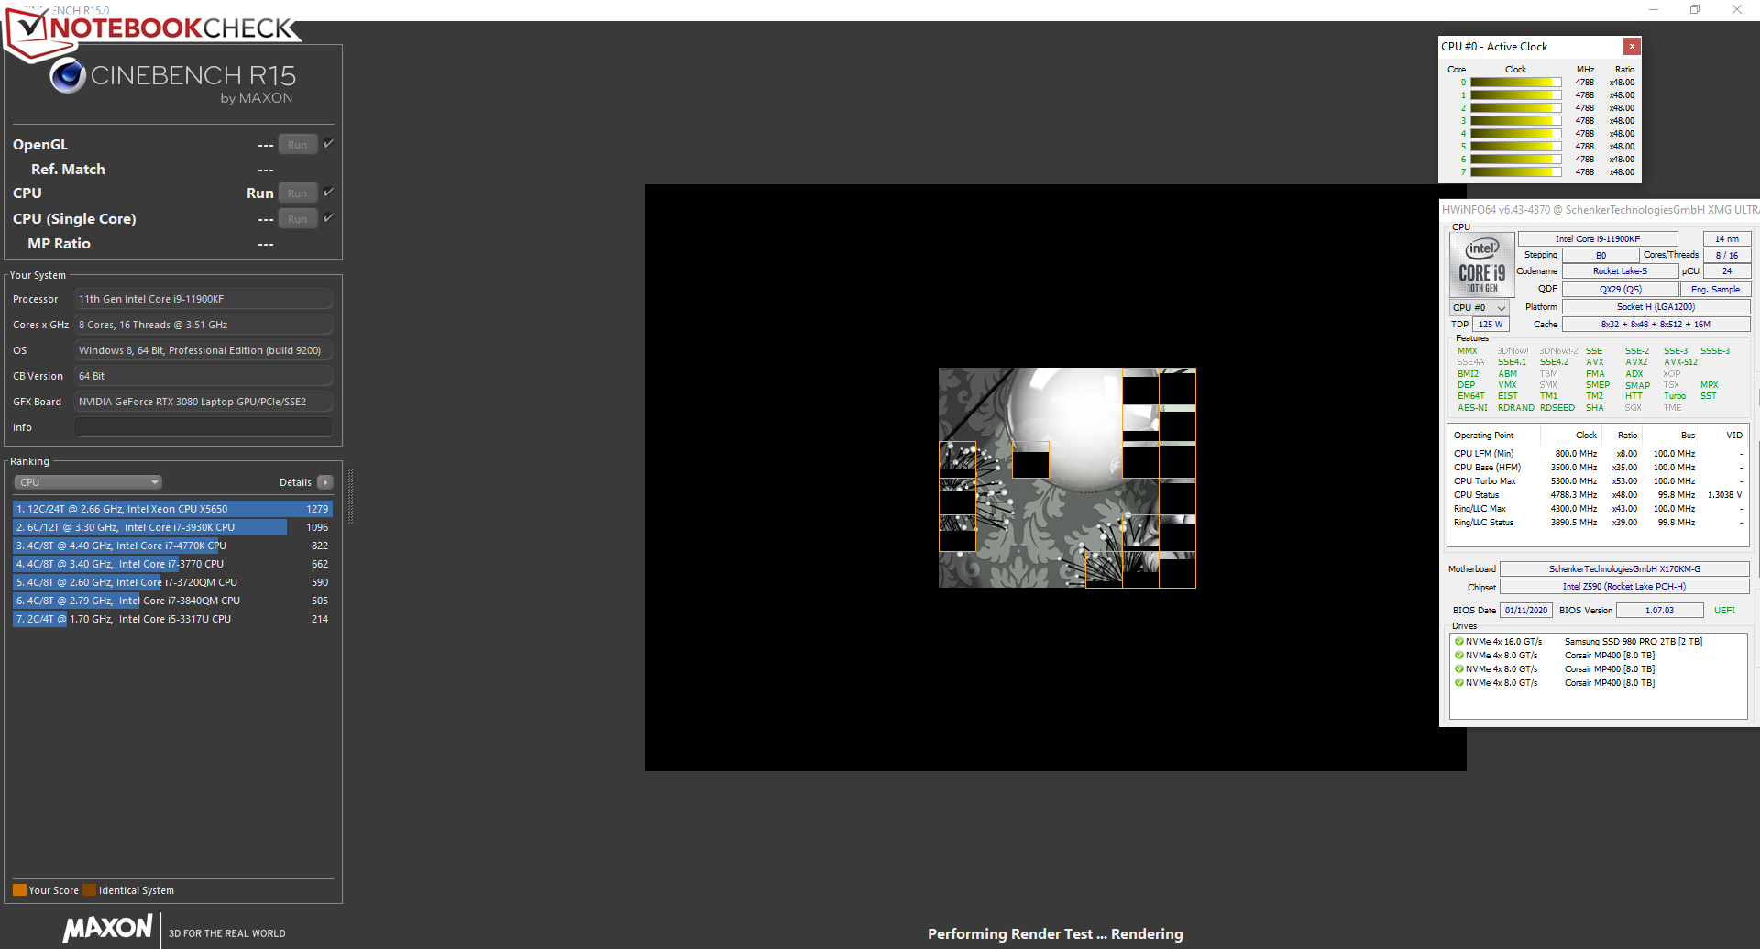The image size is (1760, 949).
Task: Toggle the CPU (Single Core) test checkbox
Action: [329, 218]
